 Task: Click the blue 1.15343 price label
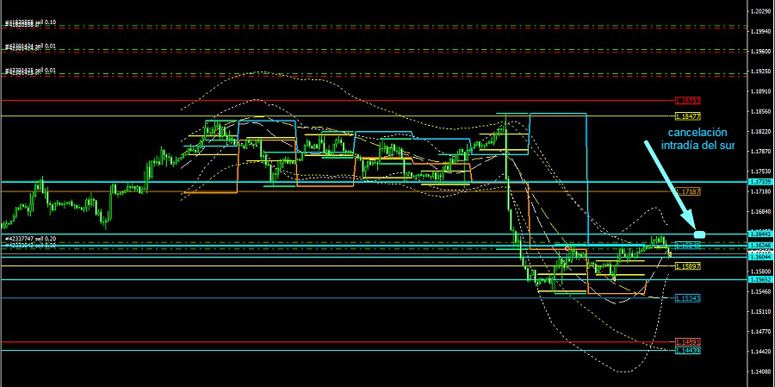click(688, 298)
